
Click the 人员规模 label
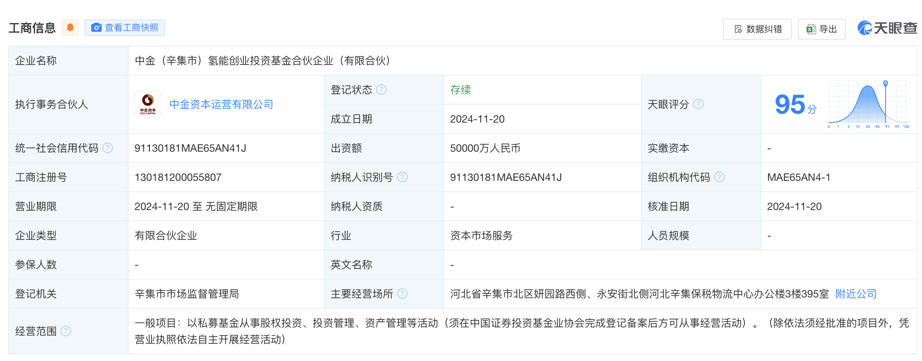pyautogui.click(x=668, y=235)
